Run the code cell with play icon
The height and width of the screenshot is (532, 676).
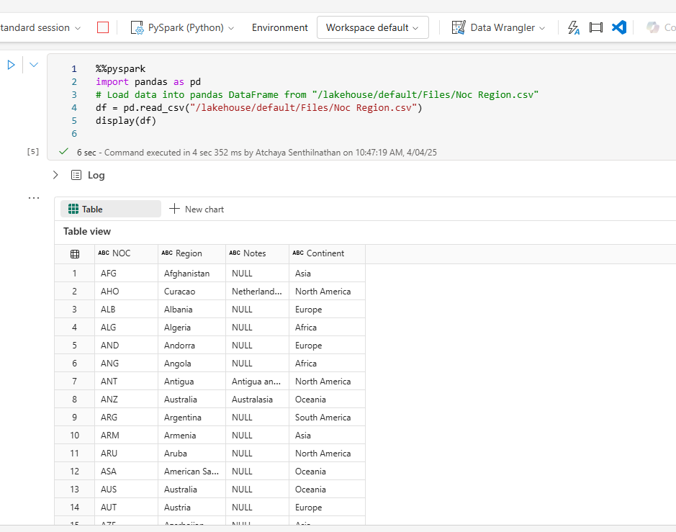[x=12, y=65]
